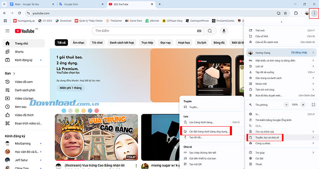Toggle fullscreen from the zoom row
Screen dimensions: 319x169
(314, 105)
